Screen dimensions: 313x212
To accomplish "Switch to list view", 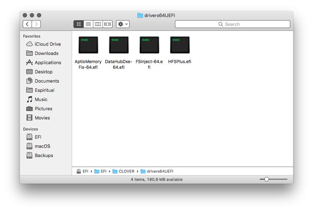I will (88, 24).
